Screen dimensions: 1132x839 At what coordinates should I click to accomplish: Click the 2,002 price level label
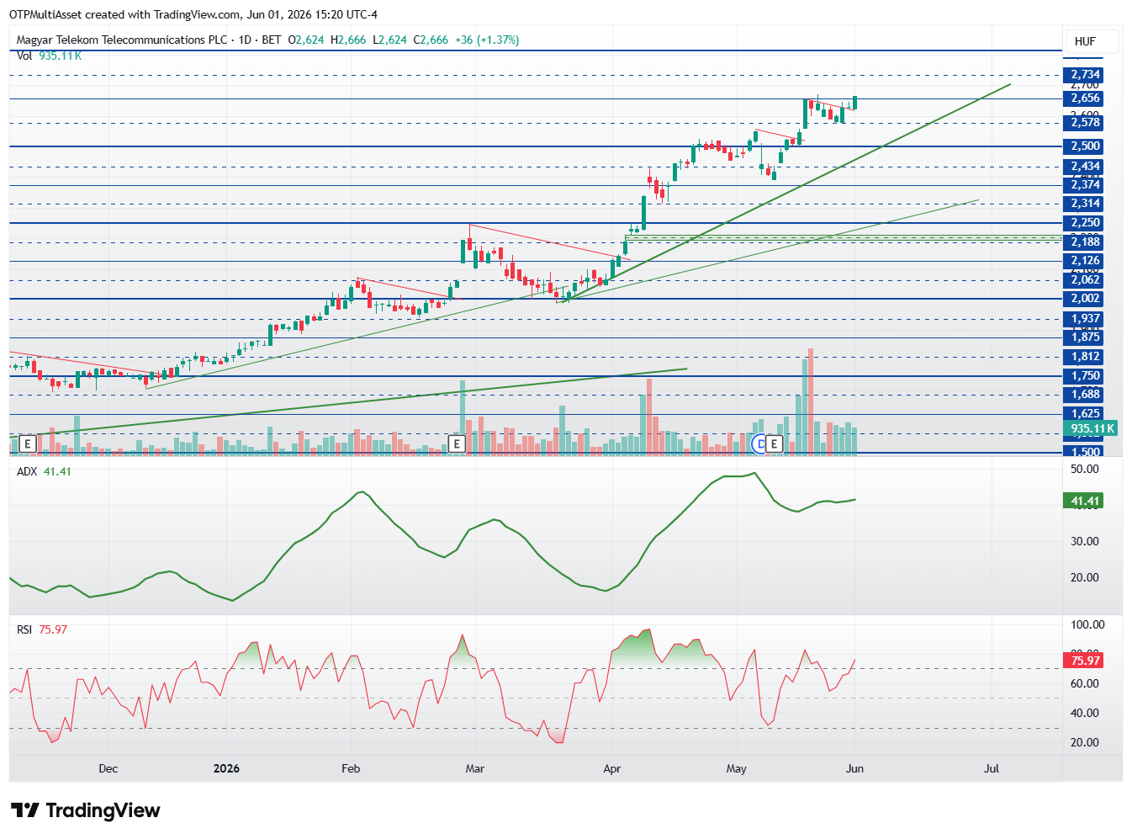(x=1084, y=299)
